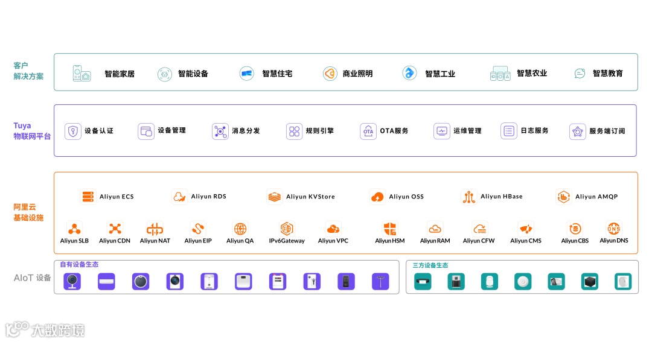652x342 pixels.
Task: Click the Aliyun CDN icon
Action: 115,229
